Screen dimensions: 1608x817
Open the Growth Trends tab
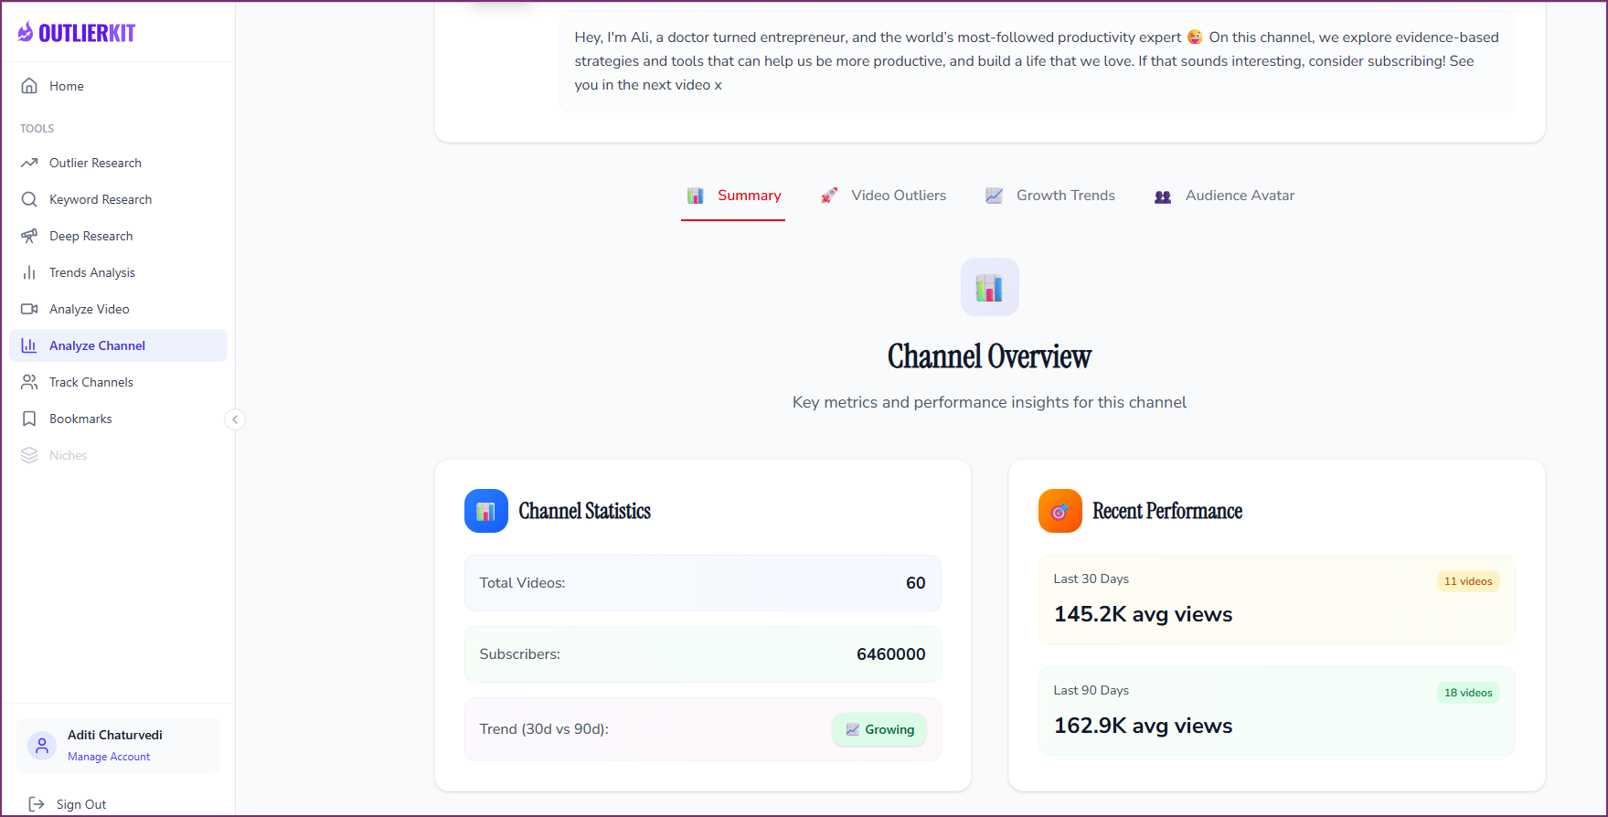click(x=1050, y=196)
